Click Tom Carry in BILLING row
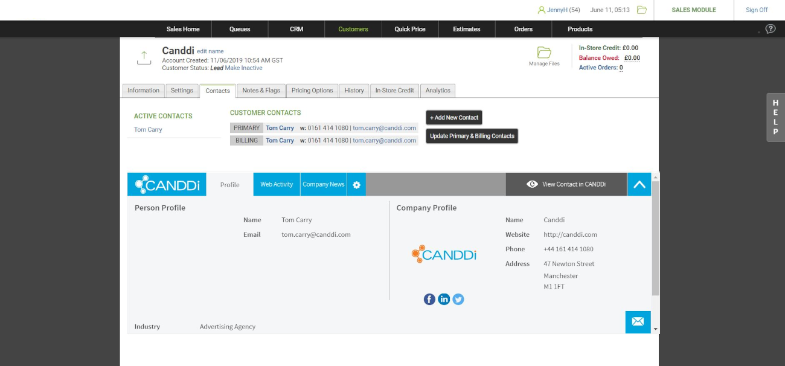Image resolution: width=785 pixels, height=366 pixels. [280, 141]
